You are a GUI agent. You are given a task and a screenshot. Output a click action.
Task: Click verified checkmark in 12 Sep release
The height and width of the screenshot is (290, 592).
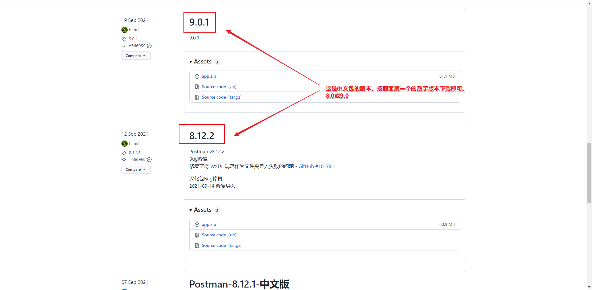point(149,160)
